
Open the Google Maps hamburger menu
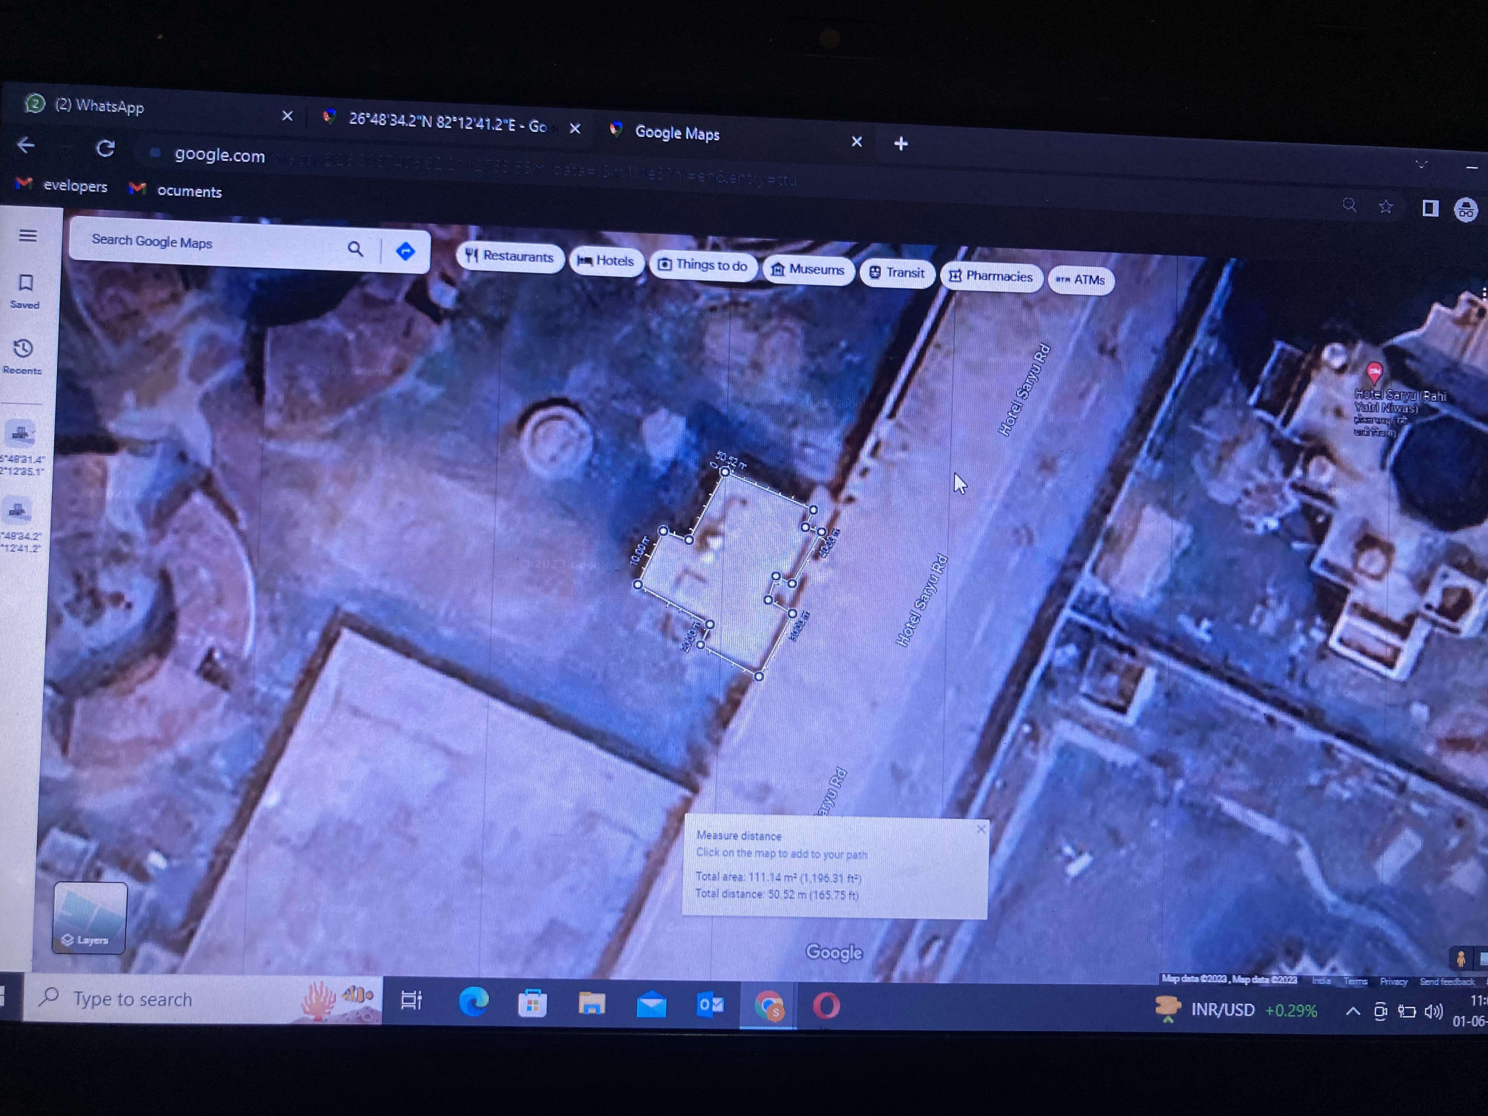pos(28,235)
